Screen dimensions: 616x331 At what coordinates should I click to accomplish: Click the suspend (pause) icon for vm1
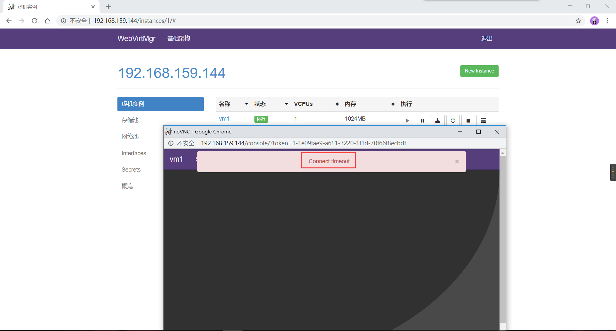[422, 120]
